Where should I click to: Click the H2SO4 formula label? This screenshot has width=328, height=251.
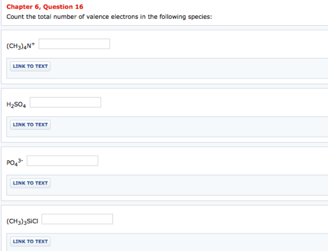point(16,105)
